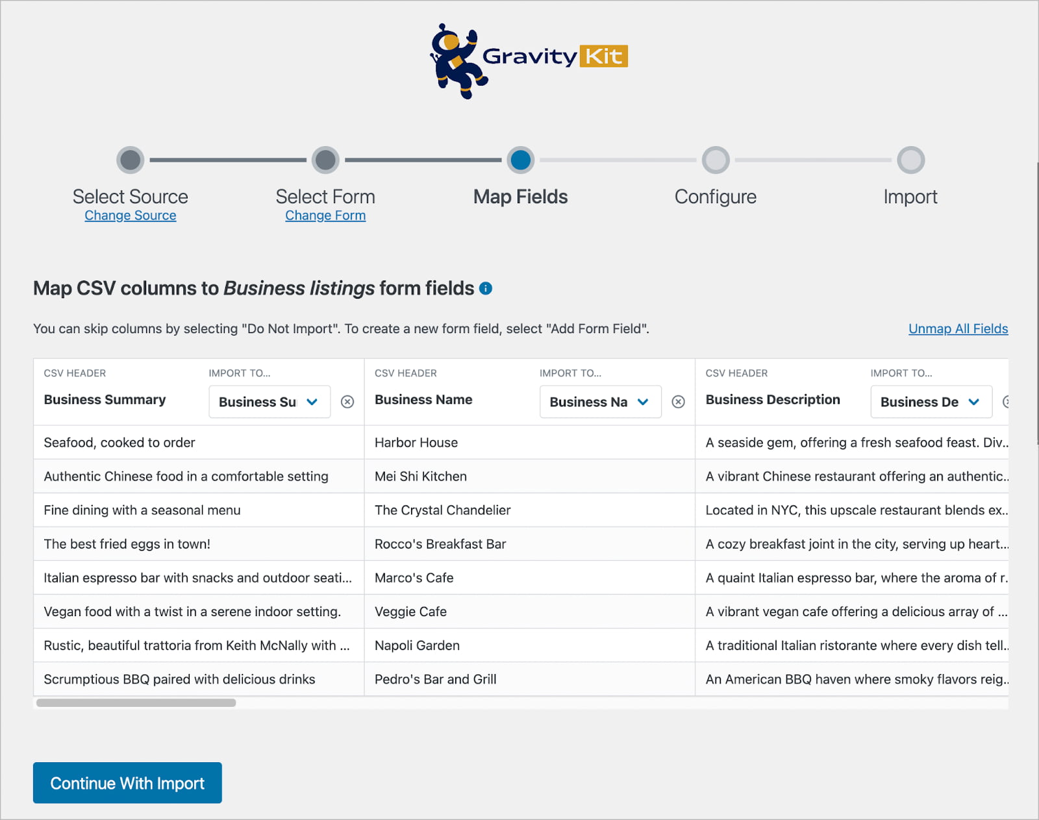Click the 'A traditional Italian ristorante' description cell

852,645
